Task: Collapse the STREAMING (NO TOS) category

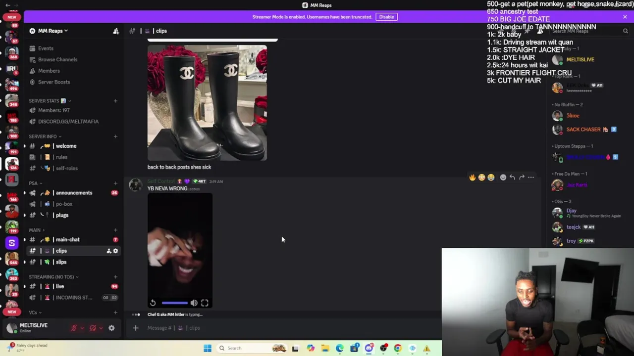Action: click(x=53, y=277)
